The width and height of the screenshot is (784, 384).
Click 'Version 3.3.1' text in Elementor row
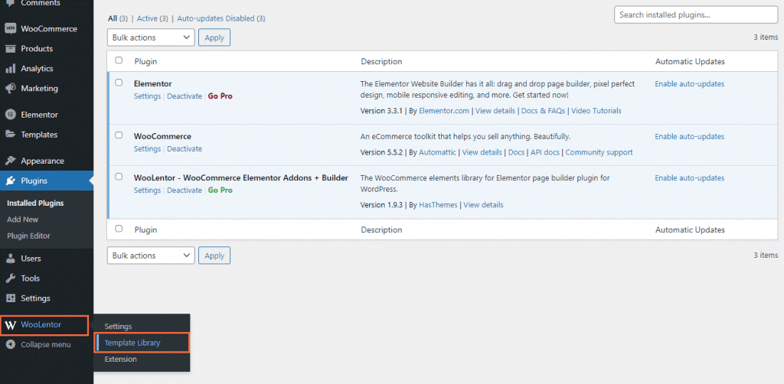point(382,111)
